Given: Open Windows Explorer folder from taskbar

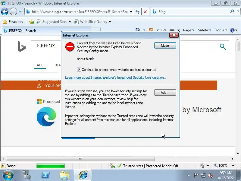Looking at the screenshot, I should coord(64,175).
